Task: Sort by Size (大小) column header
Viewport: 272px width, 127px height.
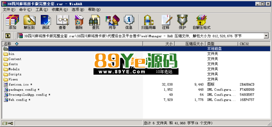Action: 158,44
